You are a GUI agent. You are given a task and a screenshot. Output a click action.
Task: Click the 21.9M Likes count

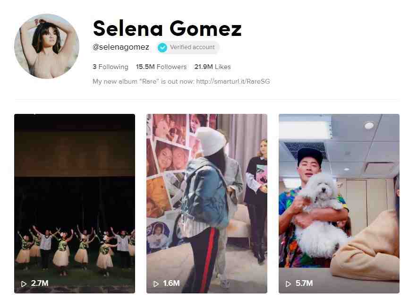point(213,67)
